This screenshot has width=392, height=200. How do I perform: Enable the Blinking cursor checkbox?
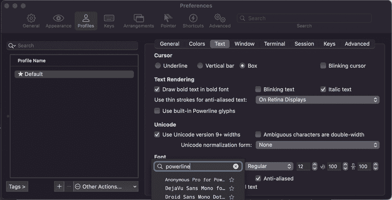323,66
